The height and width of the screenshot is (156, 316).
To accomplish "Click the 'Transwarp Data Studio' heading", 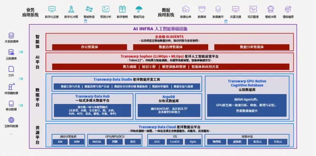I will tap(113, 79).
